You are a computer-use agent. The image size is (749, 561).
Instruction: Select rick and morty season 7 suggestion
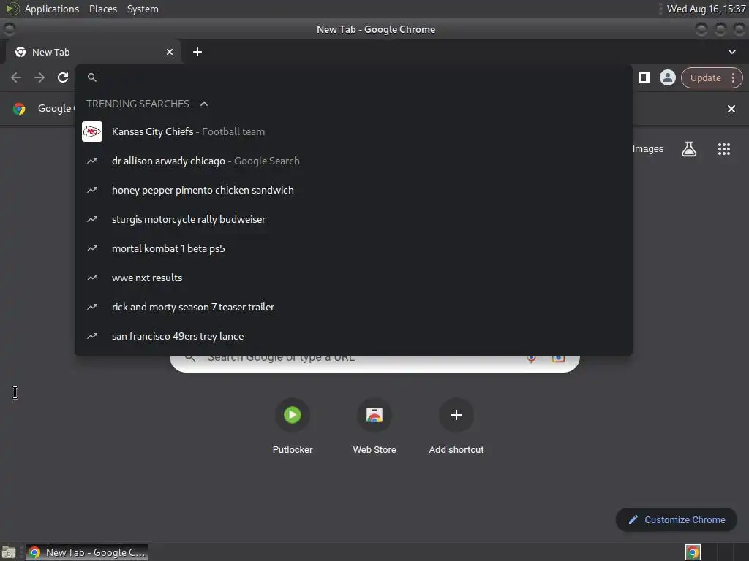point(353,307)
